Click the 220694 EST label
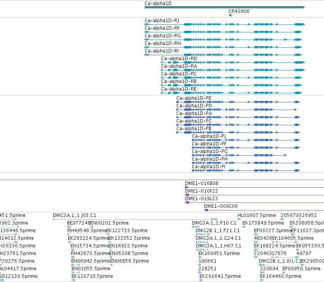Image resolution: width=324 pixels, height=282 pixels. click(x=269, y=269)
